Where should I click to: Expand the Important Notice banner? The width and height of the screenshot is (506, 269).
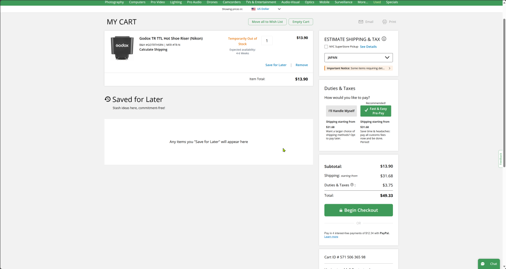pos(359,68)
